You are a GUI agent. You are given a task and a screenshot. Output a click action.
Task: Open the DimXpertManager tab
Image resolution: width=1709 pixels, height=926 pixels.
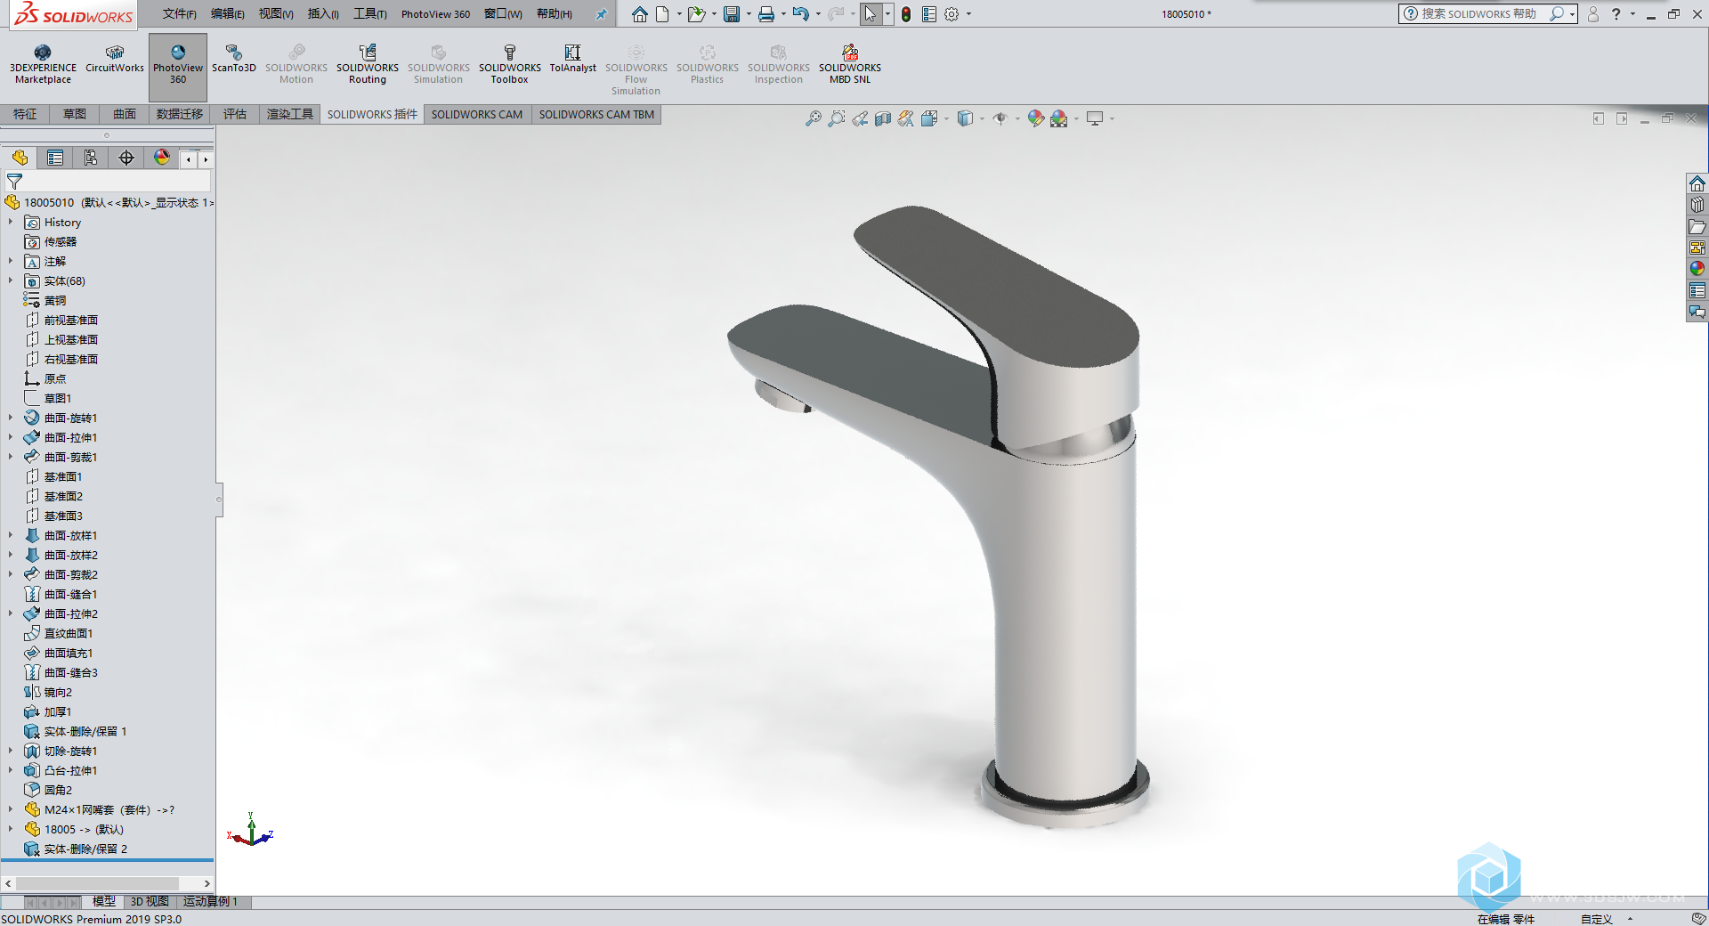126,158
